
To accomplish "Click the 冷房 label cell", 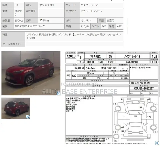I will click(x=112, y=26).
